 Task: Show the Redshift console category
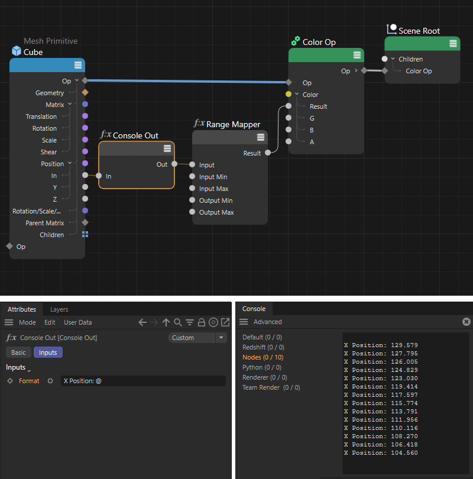click(x=263, y=347)
